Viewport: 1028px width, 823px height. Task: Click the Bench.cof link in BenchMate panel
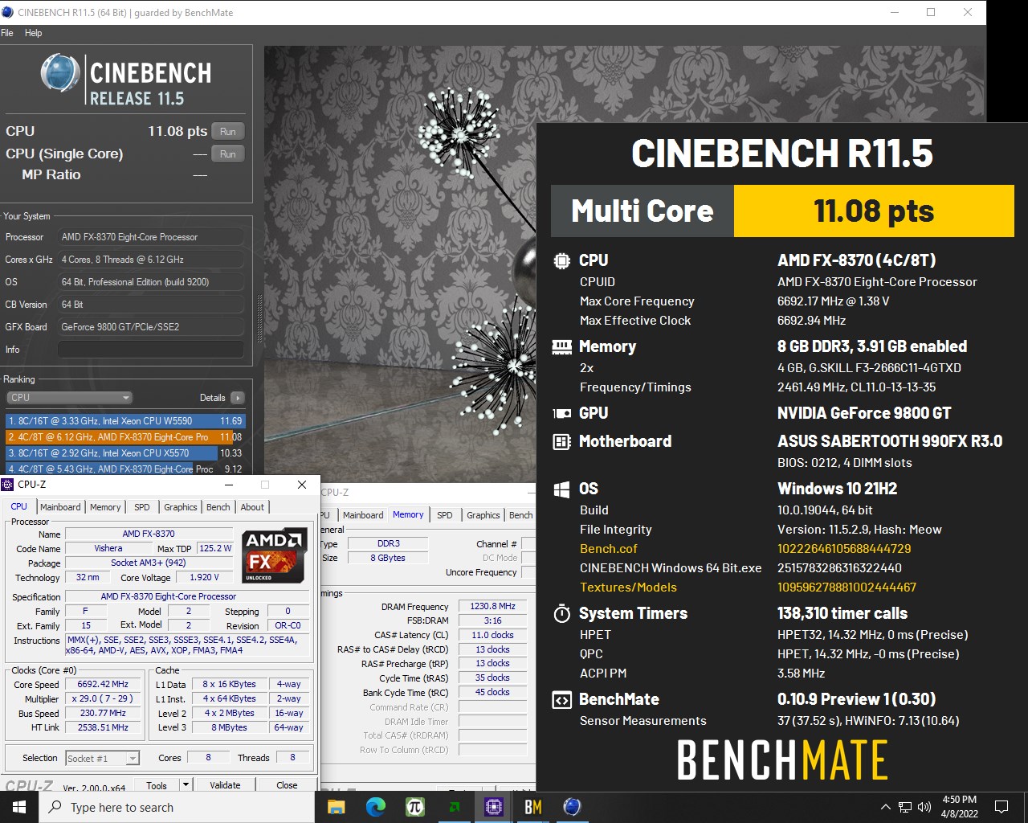(x=609, y=549)
